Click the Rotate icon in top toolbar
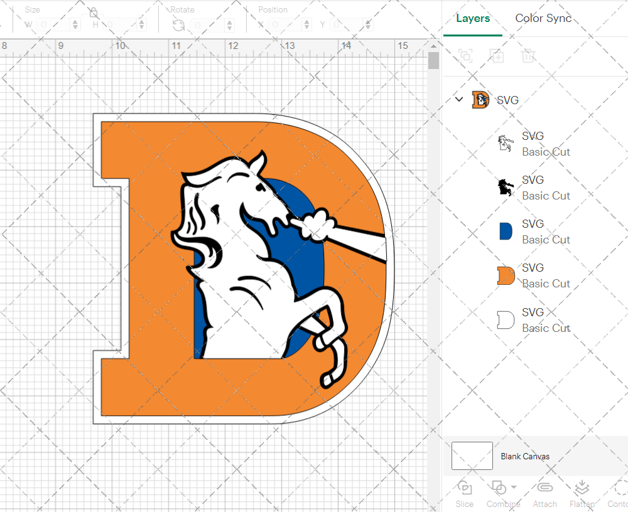628x512 pixels. (x=178, y=25)
